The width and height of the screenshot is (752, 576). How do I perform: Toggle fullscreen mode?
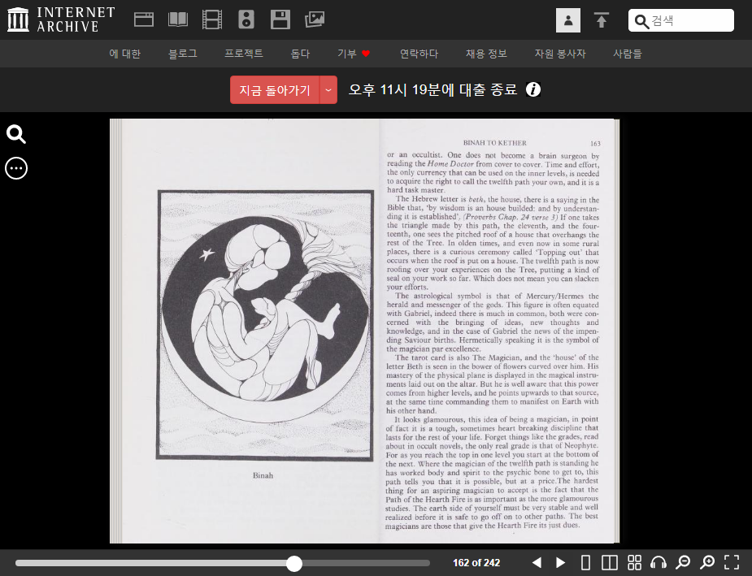coord(732,562)
